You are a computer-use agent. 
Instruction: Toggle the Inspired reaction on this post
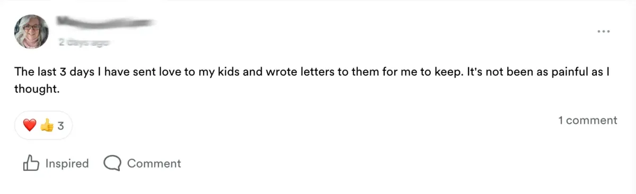coord(56,163)
